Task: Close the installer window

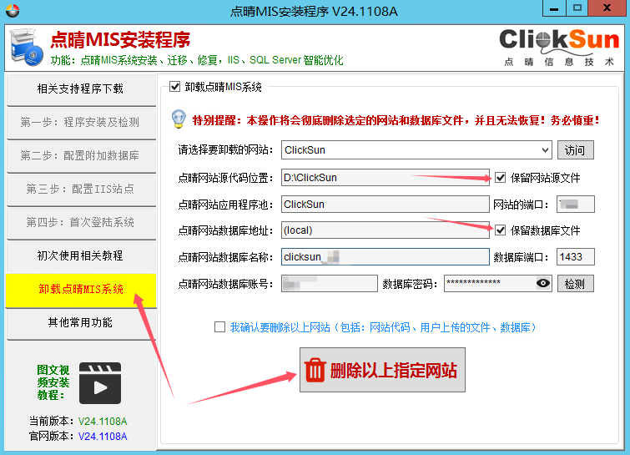Action: pyautogui.click(x=607, y=8)
